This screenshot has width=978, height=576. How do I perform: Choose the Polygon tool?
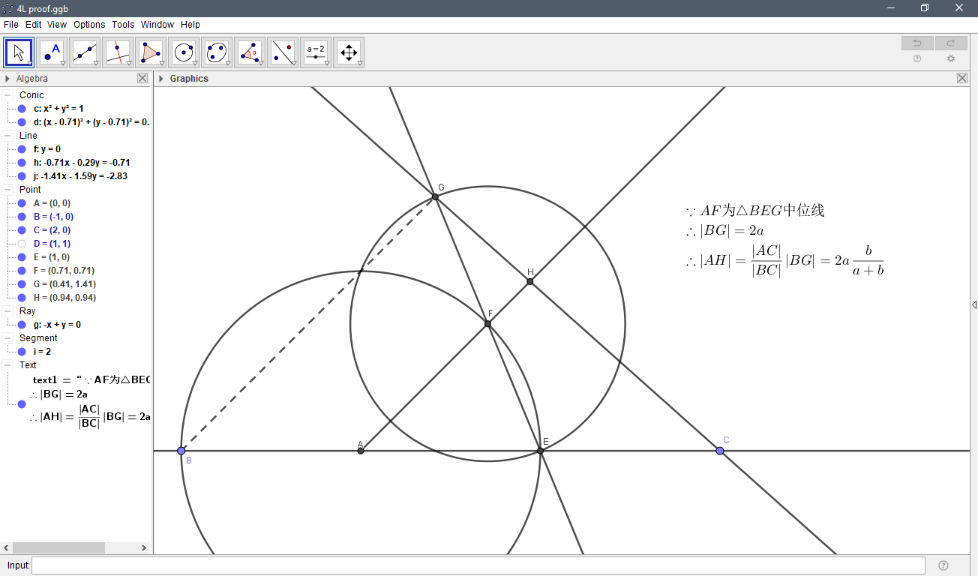point(151,52)
